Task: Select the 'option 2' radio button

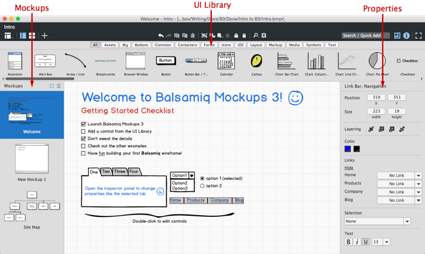Action: 202,186
